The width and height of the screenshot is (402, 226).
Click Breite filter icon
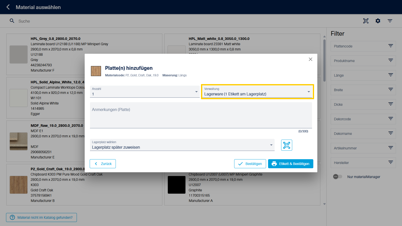391,89
